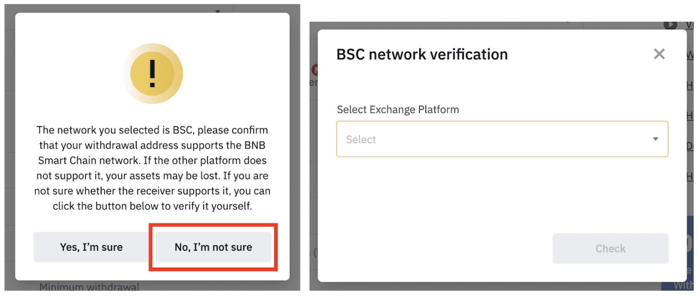Open the underlined W link behind the dialog
Viewport: 698px width, 296px height.
tap(690, 55)
